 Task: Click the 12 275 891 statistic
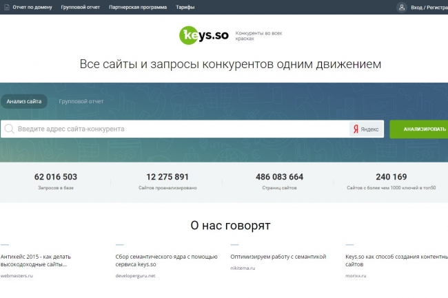click(167, 177)
